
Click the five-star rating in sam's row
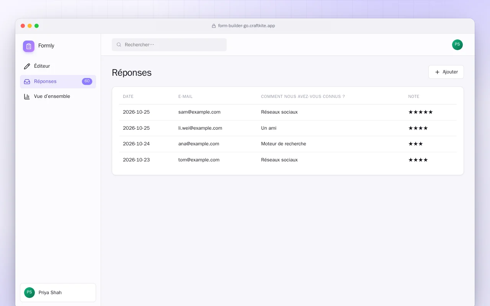(421, 112)
